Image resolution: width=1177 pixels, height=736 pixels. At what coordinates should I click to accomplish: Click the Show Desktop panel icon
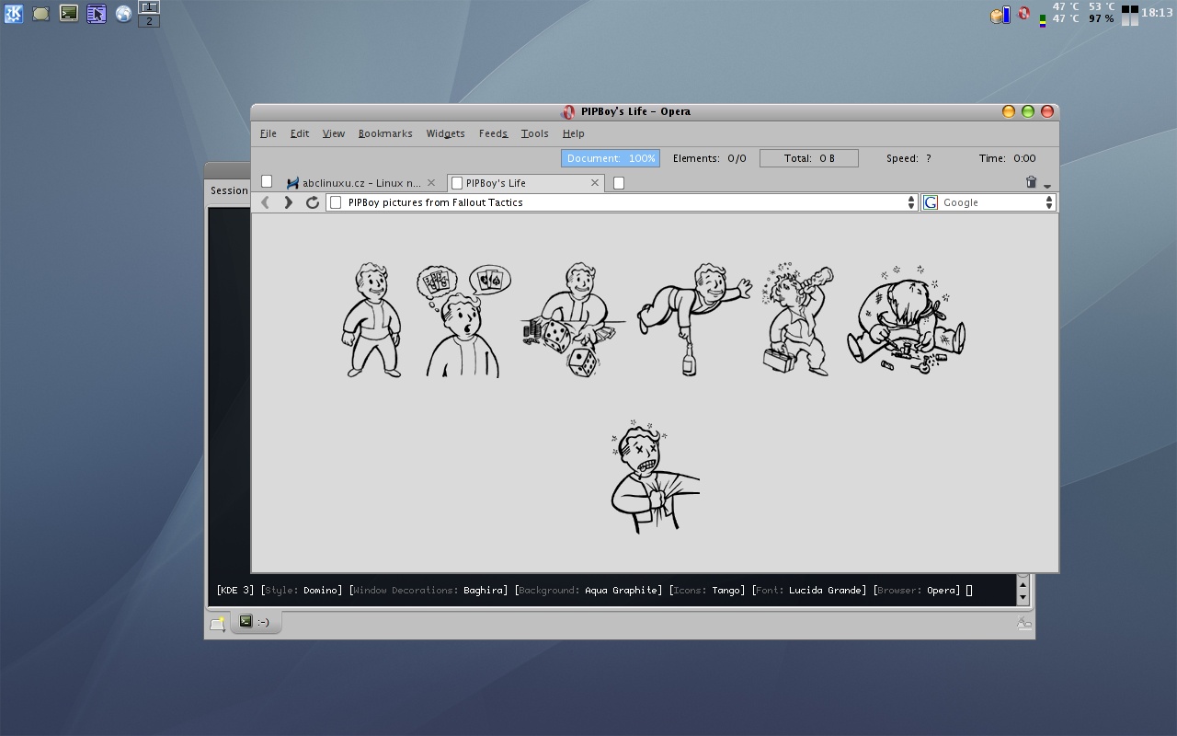coord(41,14)
